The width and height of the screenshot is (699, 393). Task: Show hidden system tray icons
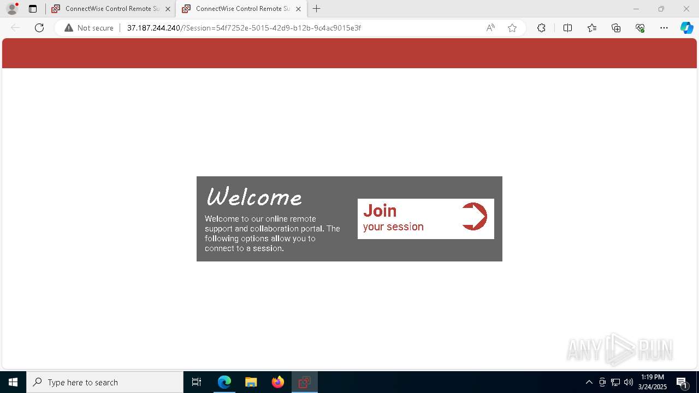[x=589, y=382]
